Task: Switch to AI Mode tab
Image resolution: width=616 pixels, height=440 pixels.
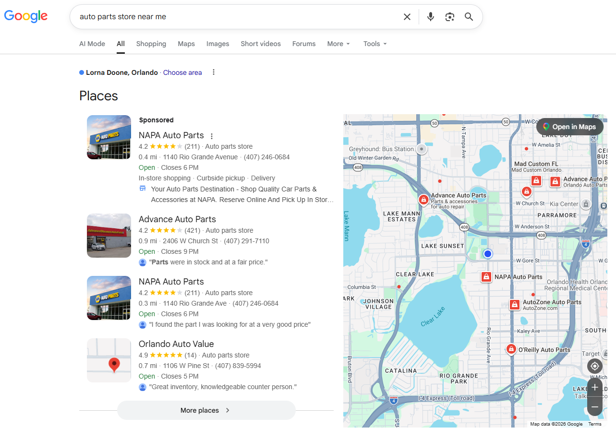Action: pos(92,44)
